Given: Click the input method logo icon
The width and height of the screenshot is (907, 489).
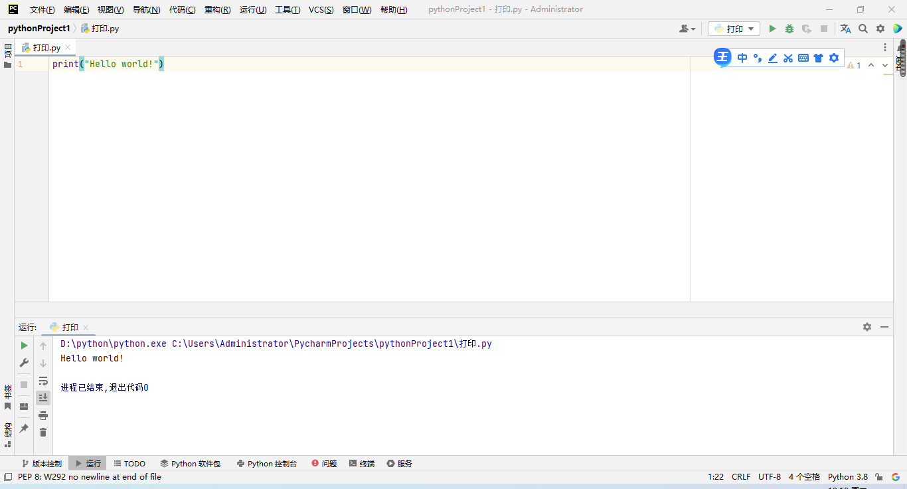Looking at the screenshot, I should [x=722, y=57].
